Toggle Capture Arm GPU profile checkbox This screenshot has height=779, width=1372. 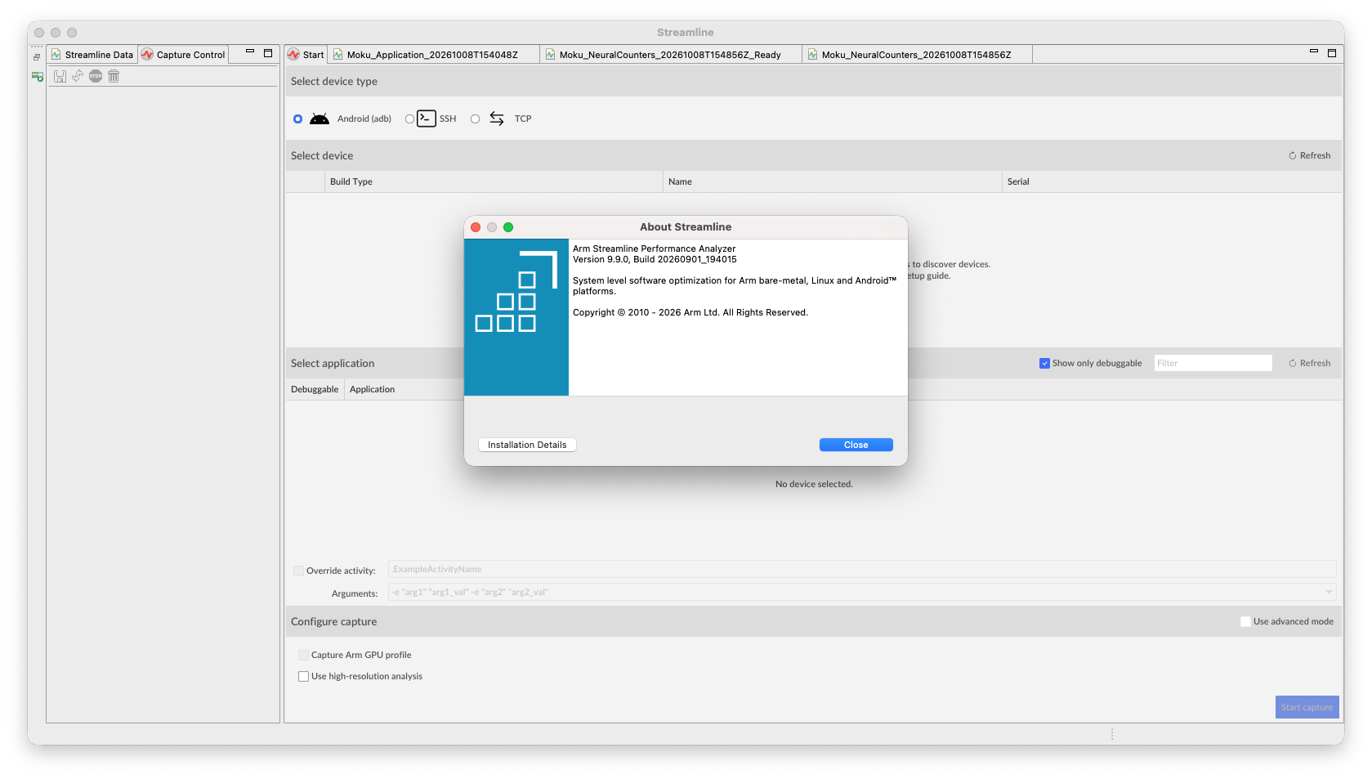coord(303,656)
